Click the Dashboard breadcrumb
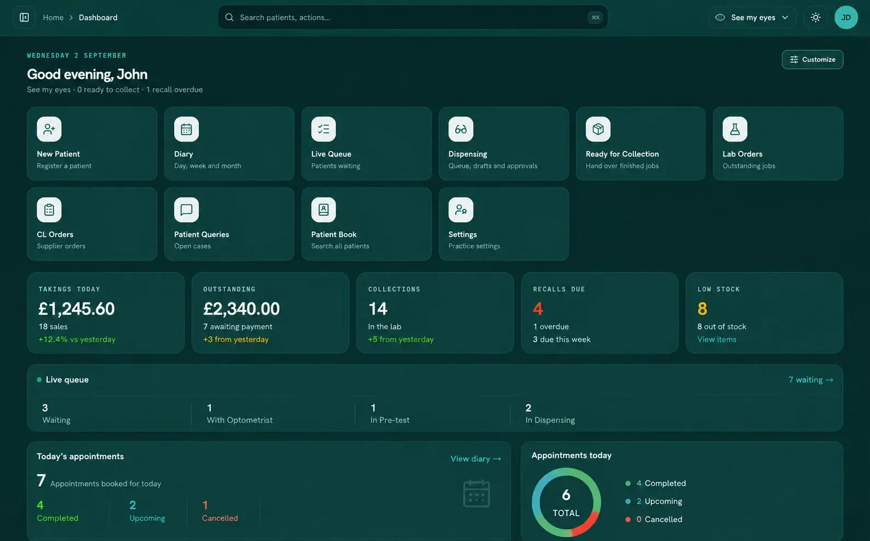Image resolution: width=870 pixels, height=541 pixels. pos(98,18)
